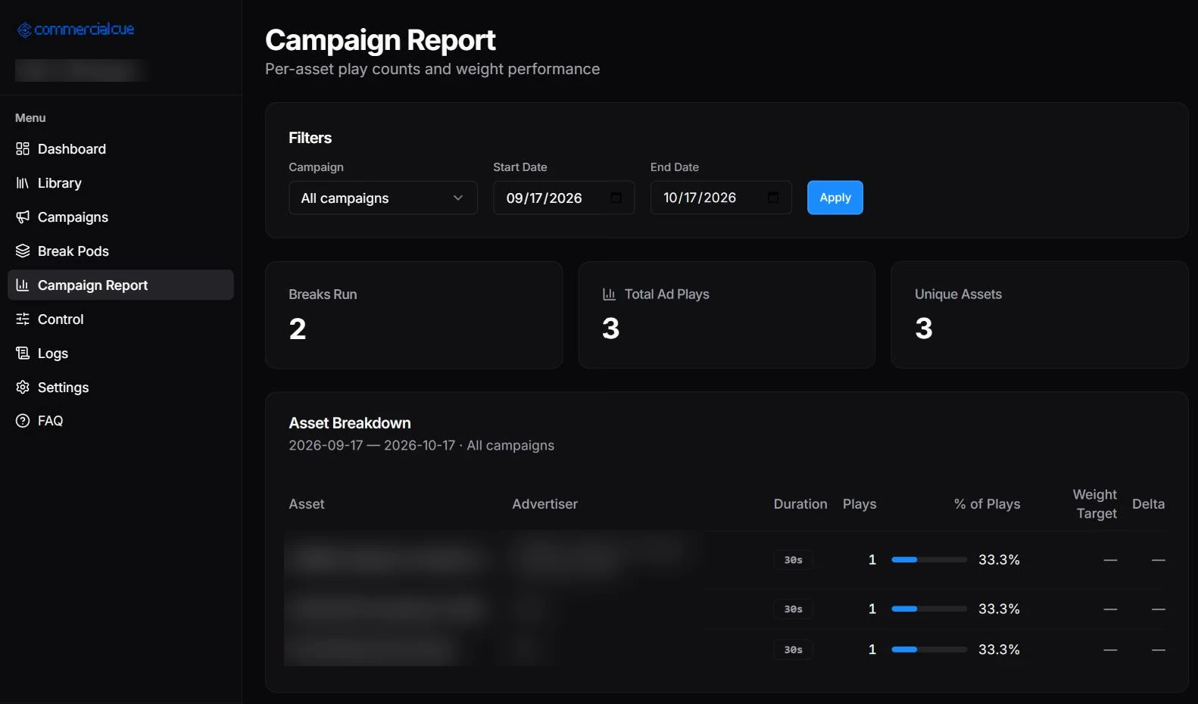Go to the Library page
This screenshot has width=1198, height=704.
(x=121, y=182)
